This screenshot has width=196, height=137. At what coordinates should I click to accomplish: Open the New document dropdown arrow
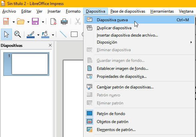(x=14, y=22)
